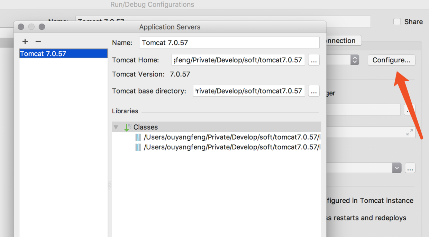This screenshot has width=429, height=237.
Task: Edit the Name field with Tomcat 7.0.57
Action: tap(229, 43)
